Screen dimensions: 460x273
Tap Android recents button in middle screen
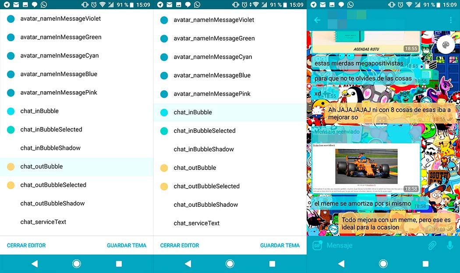tap(272, 264)
